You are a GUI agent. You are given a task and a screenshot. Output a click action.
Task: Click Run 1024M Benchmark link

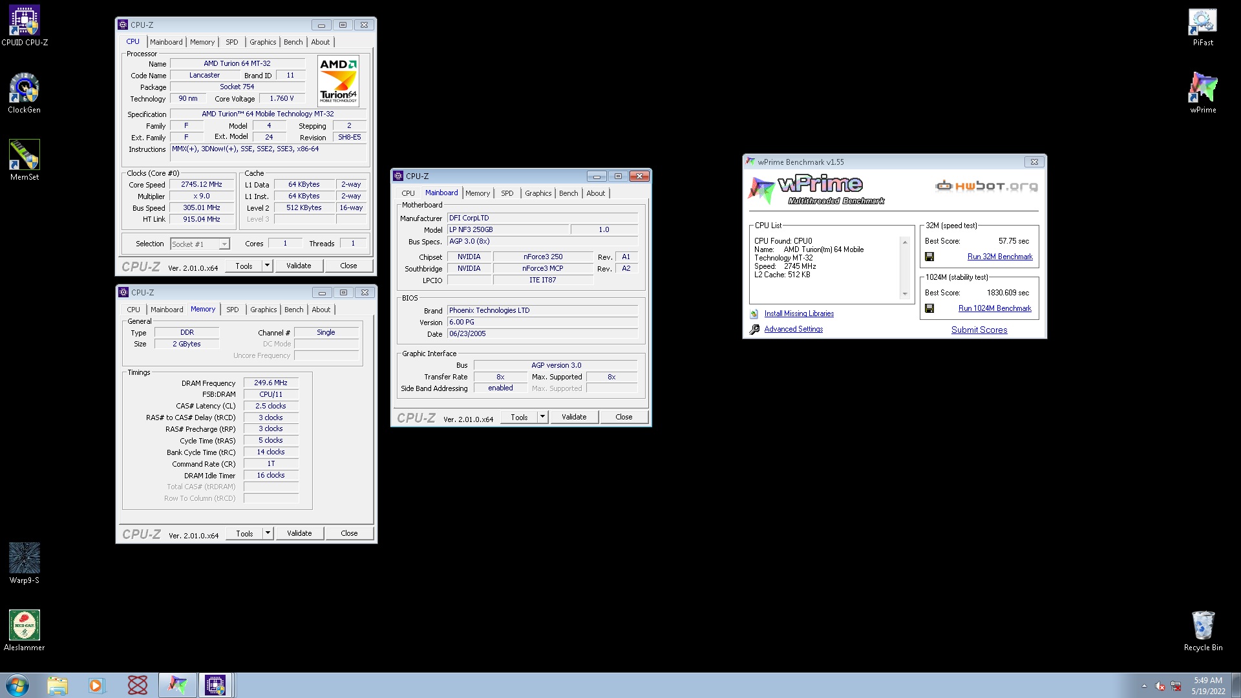pos(995,308)
